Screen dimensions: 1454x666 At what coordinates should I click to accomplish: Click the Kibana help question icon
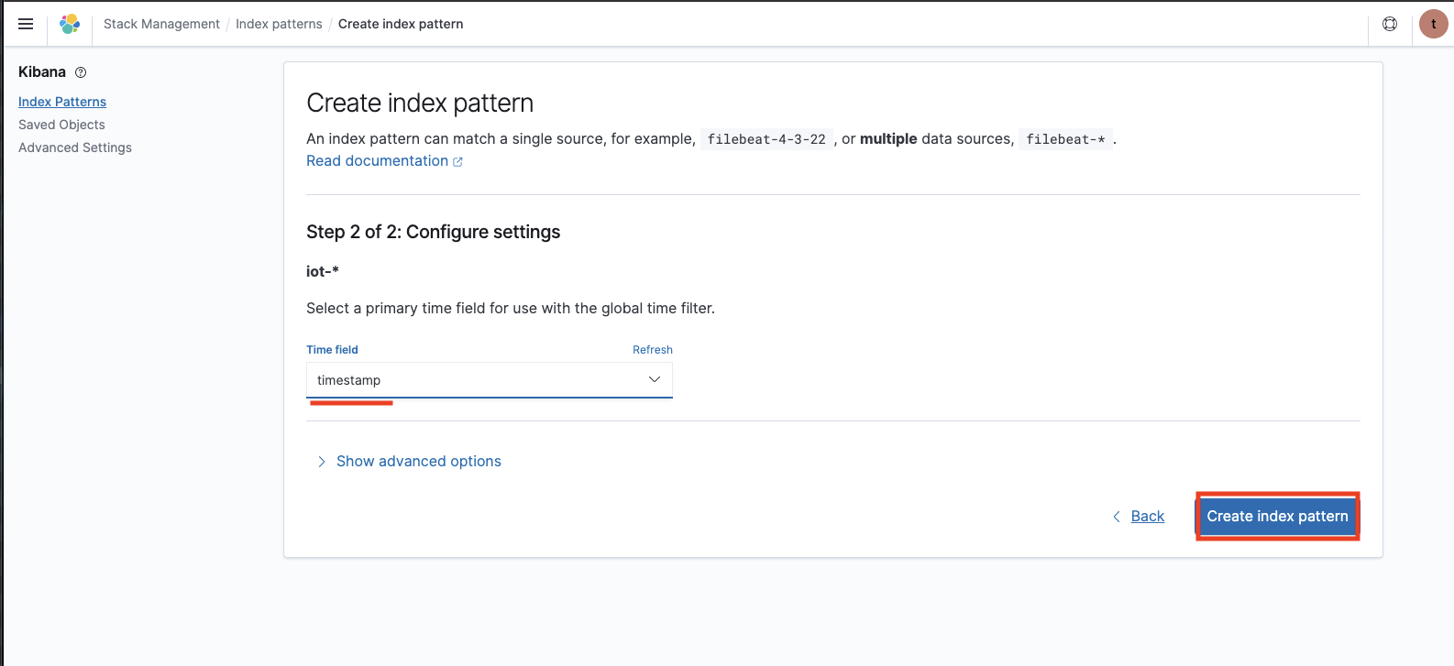[81, 72]
